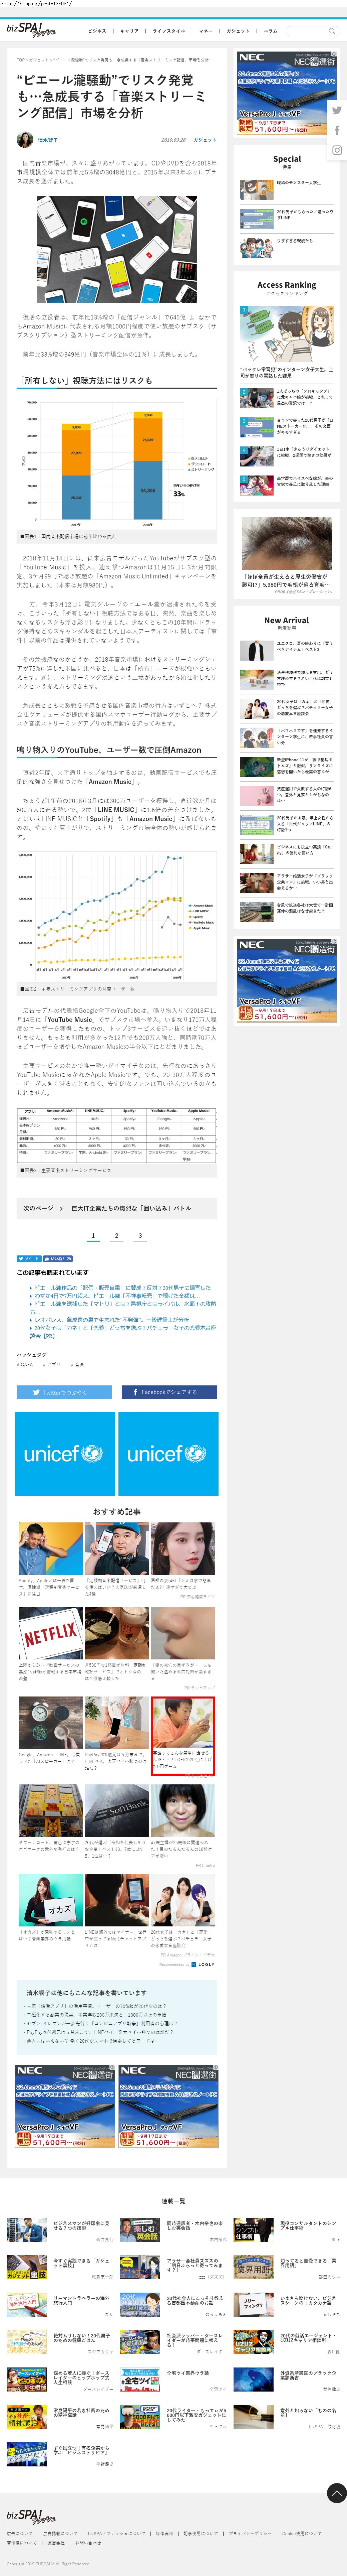View the smartphones hero photo
The width and height of the screenshot is (347, 2576).
pos(117,249)
